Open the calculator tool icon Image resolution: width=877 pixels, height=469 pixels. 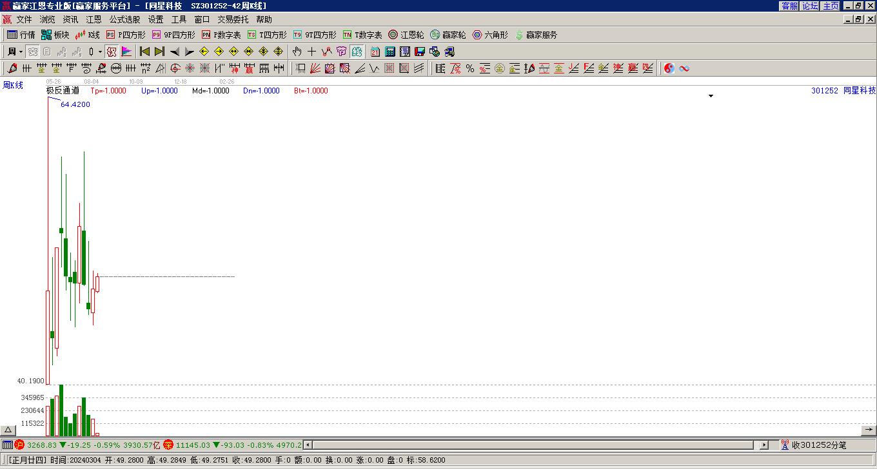tap(390, 52)
